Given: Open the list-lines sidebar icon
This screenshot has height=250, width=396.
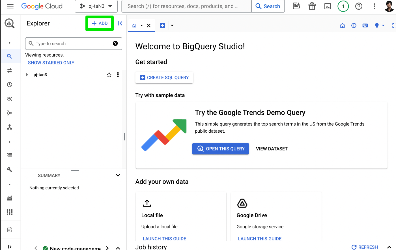Looking at the screenshot, I should (10, 155).
